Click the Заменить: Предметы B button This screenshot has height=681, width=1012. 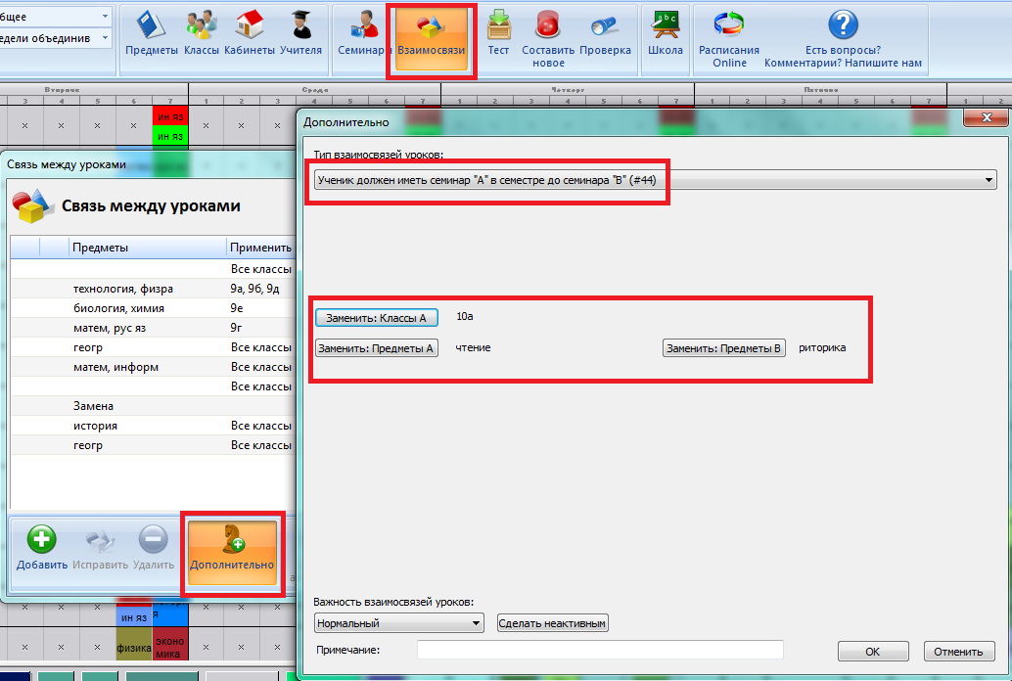(x=723, y=348)
